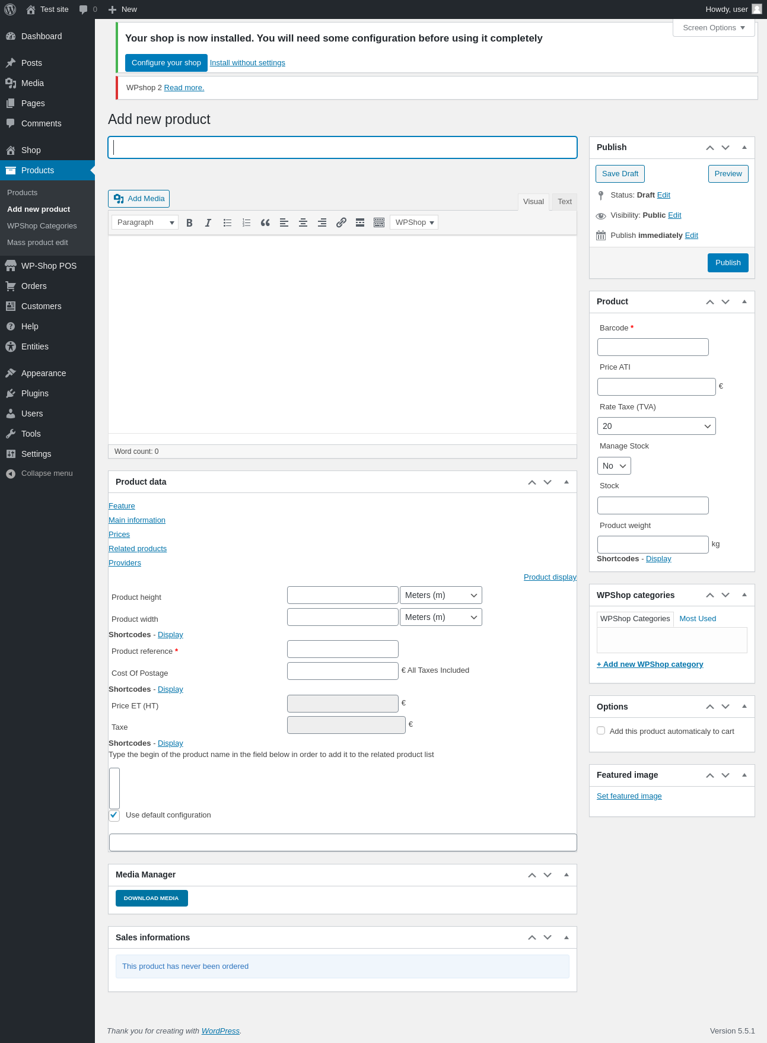Click the Insert/edit link icon

tap(341, 222)
